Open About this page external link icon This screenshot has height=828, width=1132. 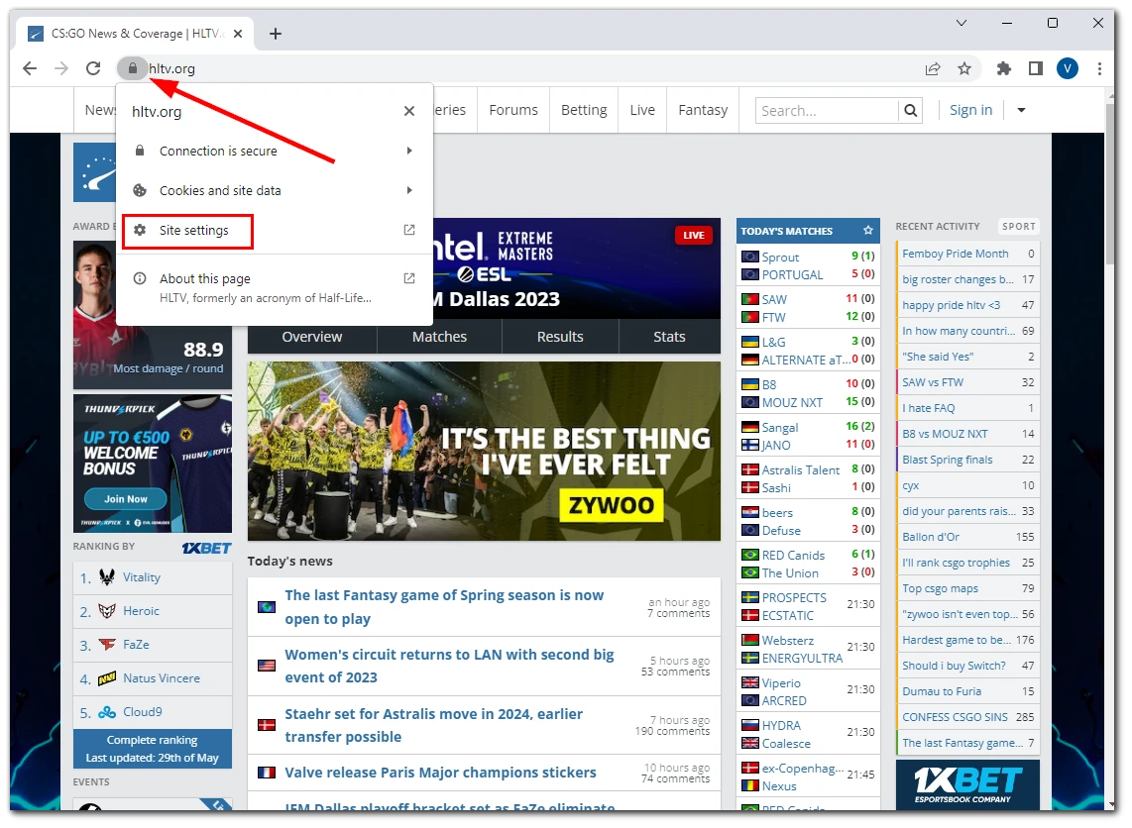tap(409, 278)
